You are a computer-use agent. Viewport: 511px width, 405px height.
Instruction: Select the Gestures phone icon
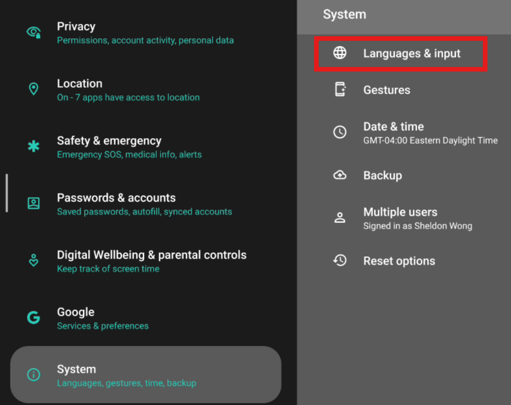tap(340, 89)
